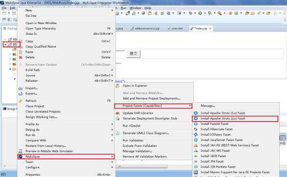This screenshot has height=177, width=287.
Task: Click the Debug bug toolbar icon
Action: point(191,13)
